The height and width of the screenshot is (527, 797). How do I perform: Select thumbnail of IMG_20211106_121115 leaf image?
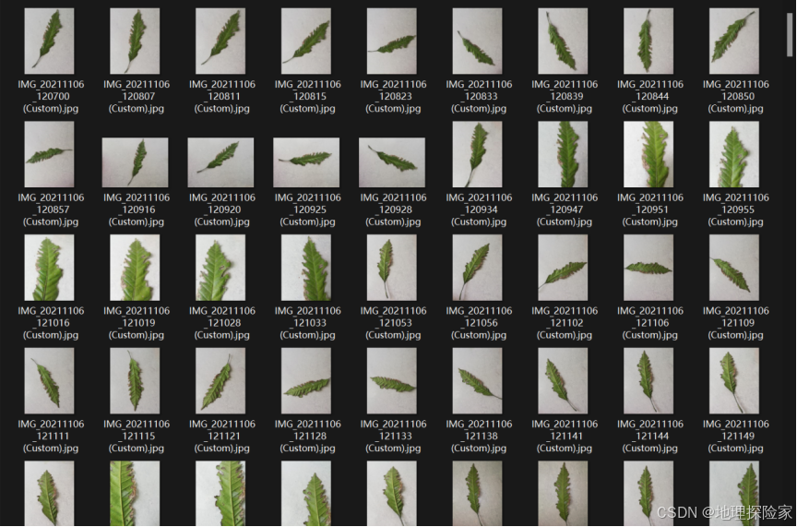pos(135,381)
